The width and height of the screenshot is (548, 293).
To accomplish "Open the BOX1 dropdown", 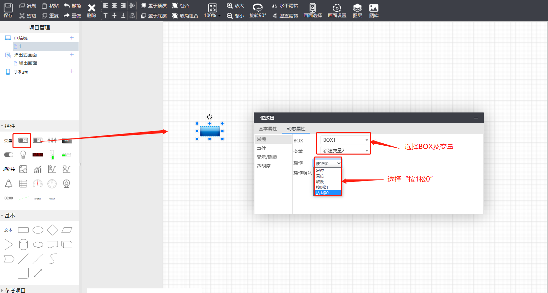I will point(345,140).
